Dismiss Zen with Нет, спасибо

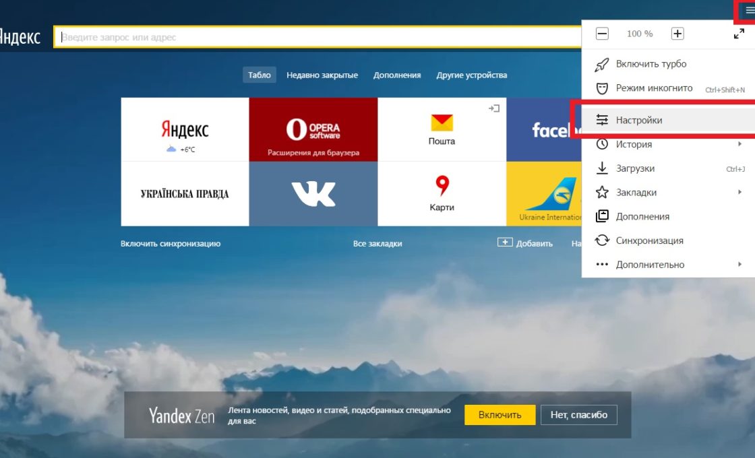click(x=579, y=415)
